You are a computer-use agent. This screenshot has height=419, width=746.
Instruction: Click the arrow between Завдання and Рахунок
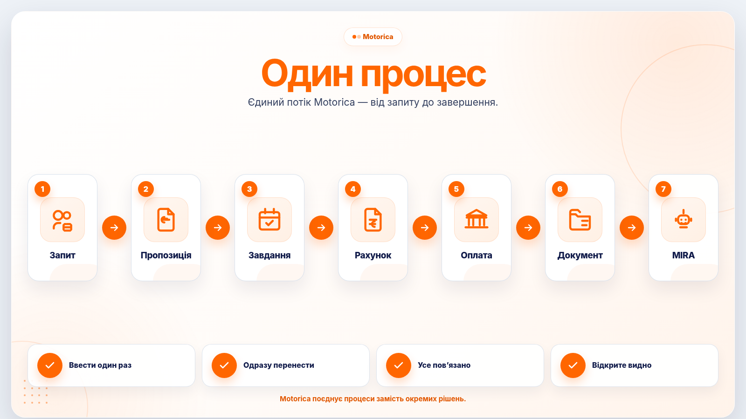321,228
